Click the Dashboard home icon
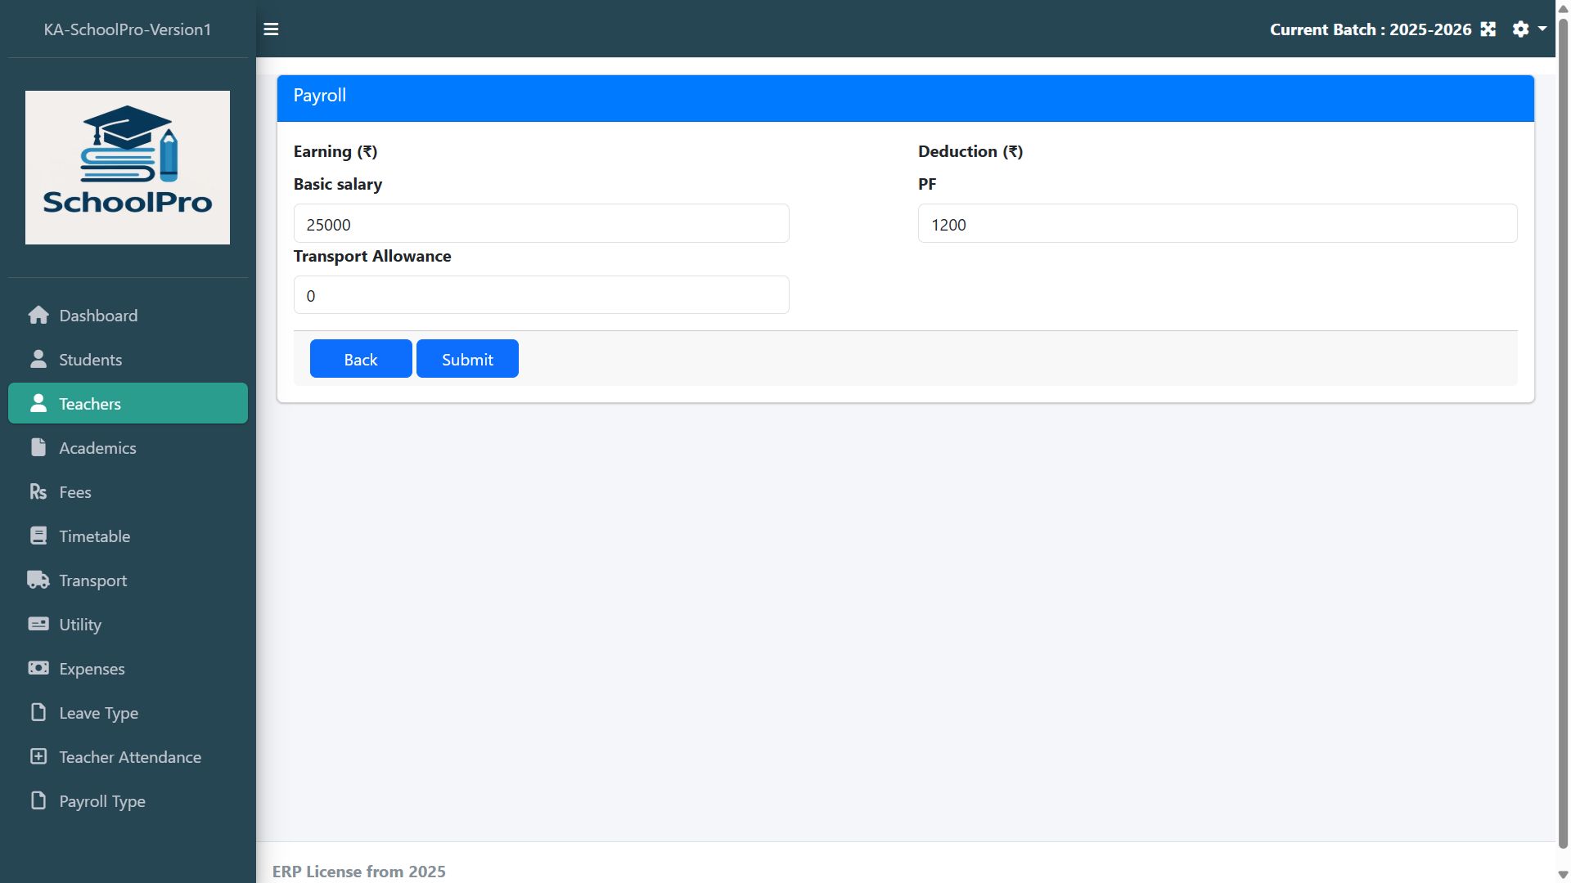 click(38, 316)
